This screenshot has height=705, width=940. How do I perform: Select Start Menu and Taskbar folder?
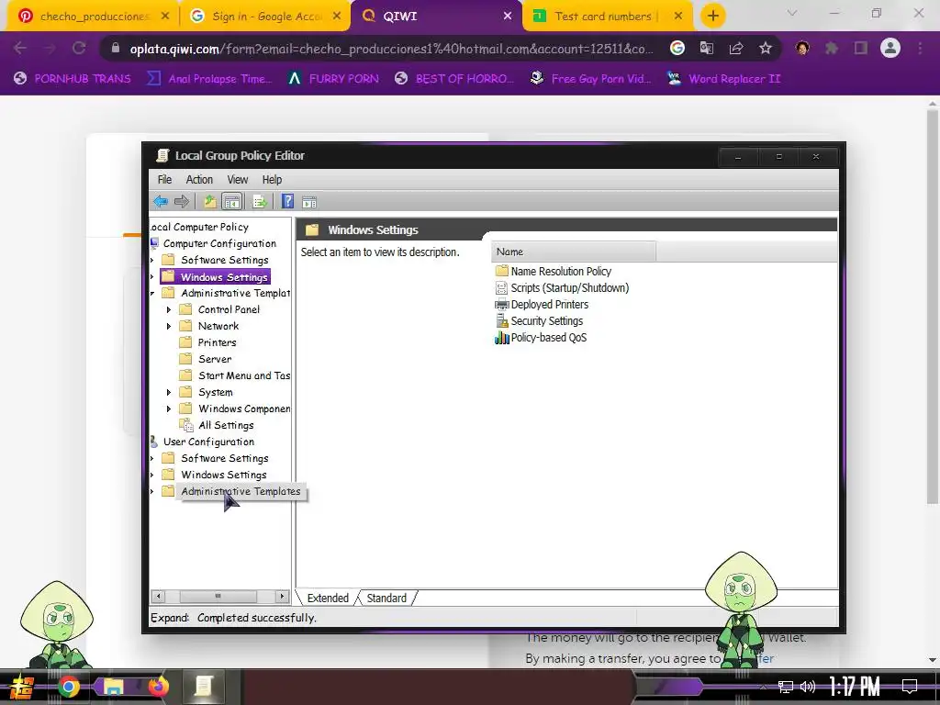[x=244, y=375]
